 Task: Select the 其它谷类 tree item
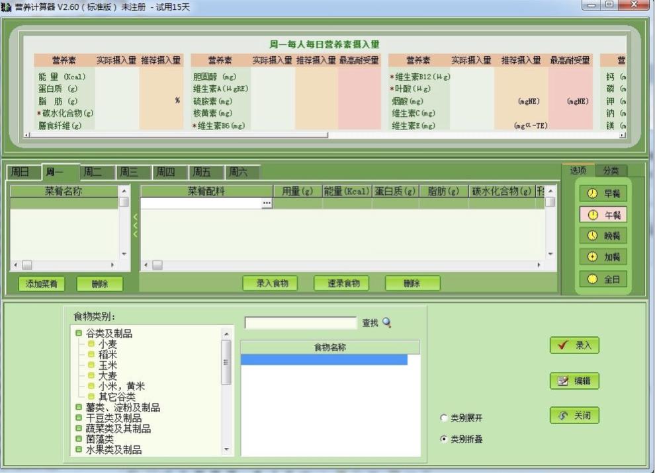[x=117, y=396]
